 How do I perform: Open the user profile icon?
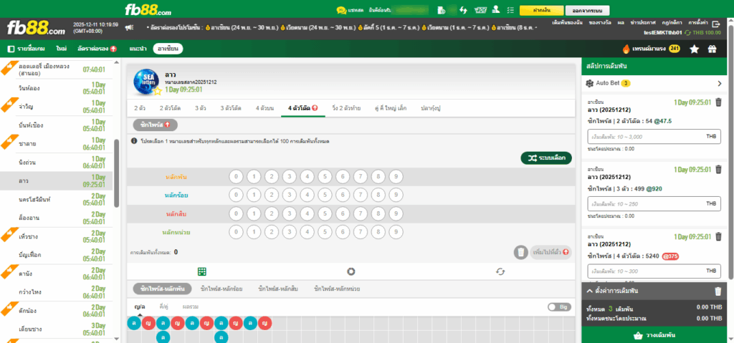click(x=497, y=10)
